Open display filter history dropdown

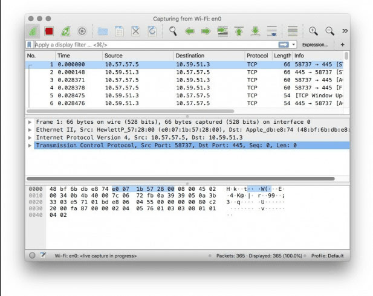pyautogui.click(x=294, y=45)
